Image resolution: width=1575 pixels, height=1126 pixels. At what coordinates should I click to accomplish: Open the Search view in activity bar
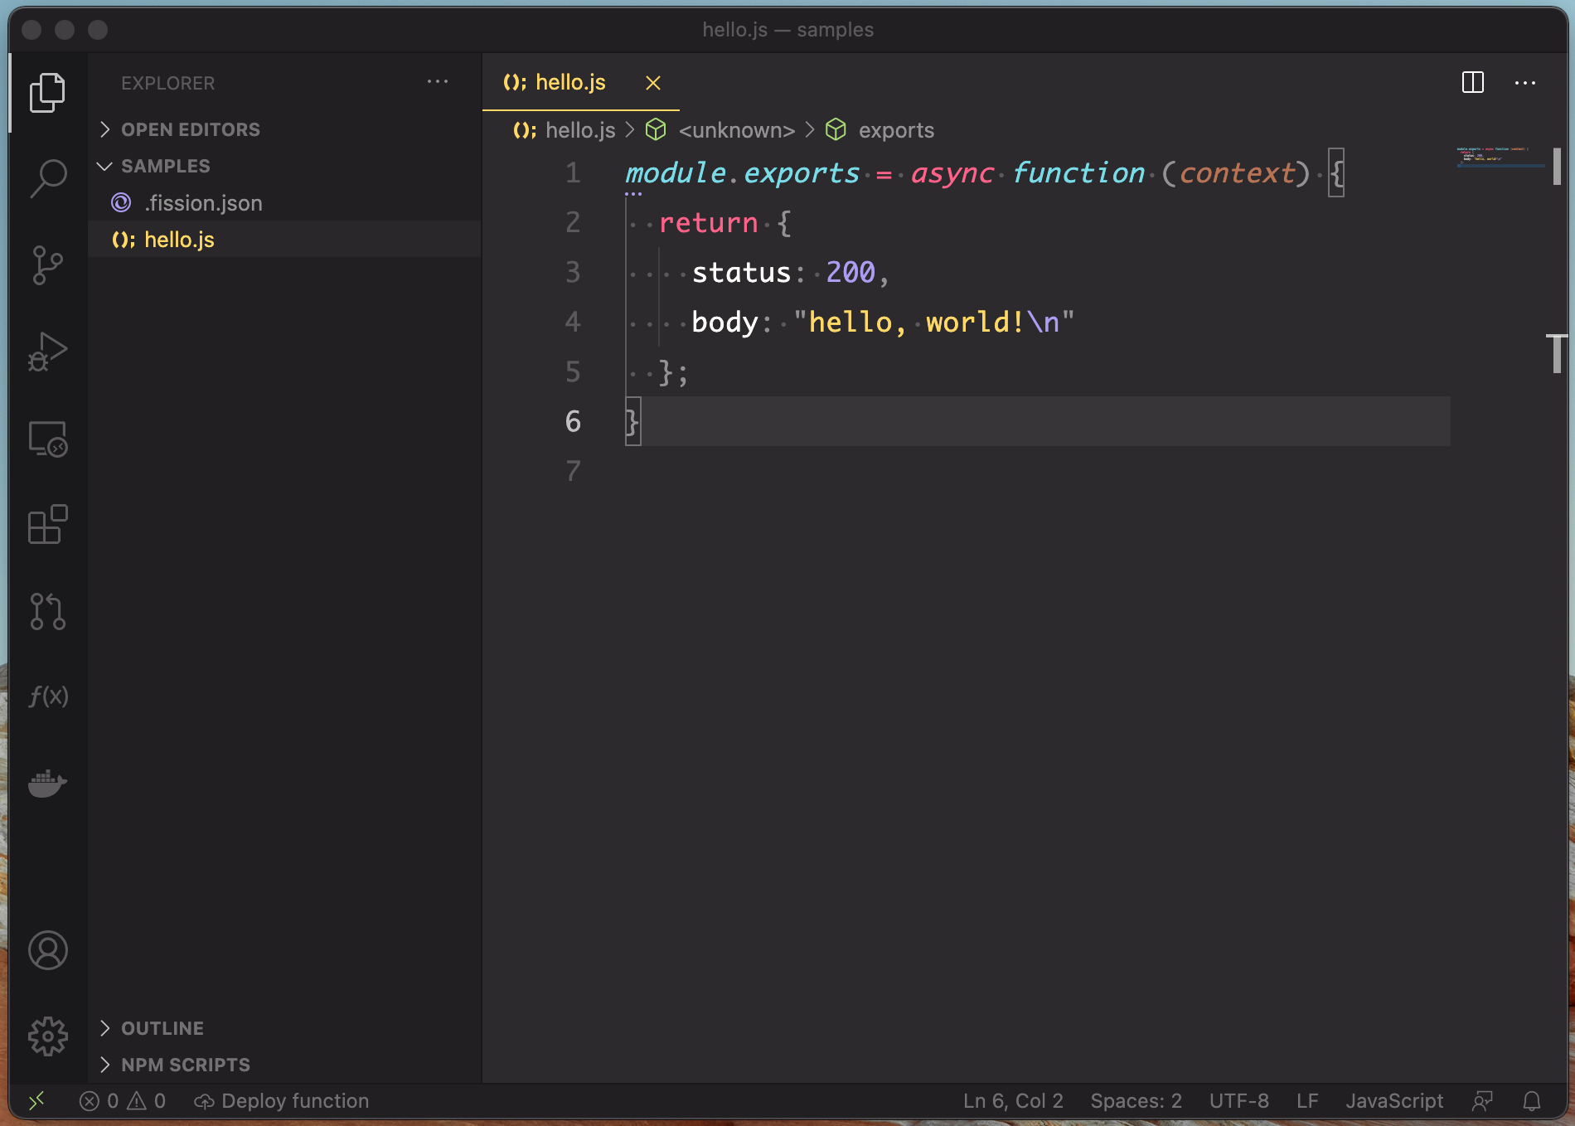(48, 178)
